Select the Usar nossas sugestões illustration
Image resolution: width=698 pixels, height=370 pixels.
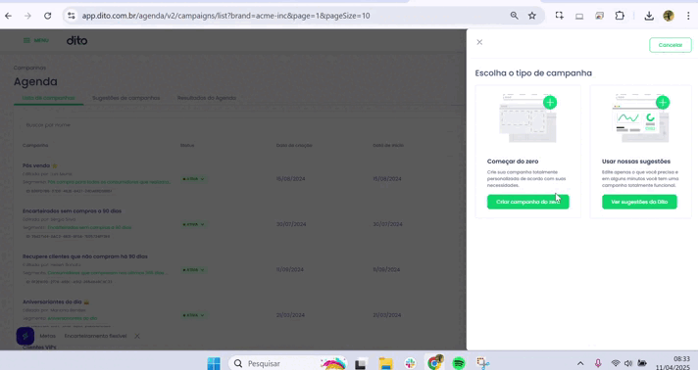coord(641,118)
